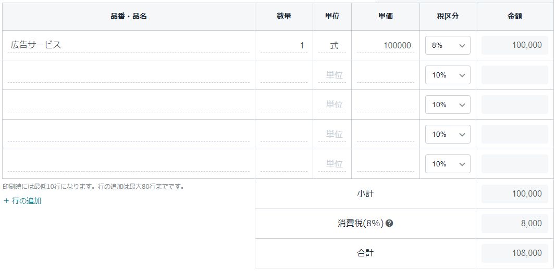Screen dimensions: 556x272
Task: Click the unit price field showing 100000
Action: click(385, 45)
